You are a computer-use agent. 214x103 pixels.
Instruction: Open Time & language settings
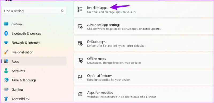pos(34,80)
